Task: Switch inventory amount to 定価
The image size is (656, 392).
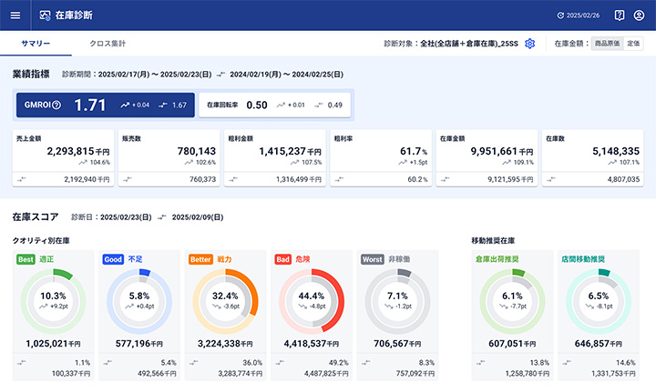Action: [x=633, y=44]
